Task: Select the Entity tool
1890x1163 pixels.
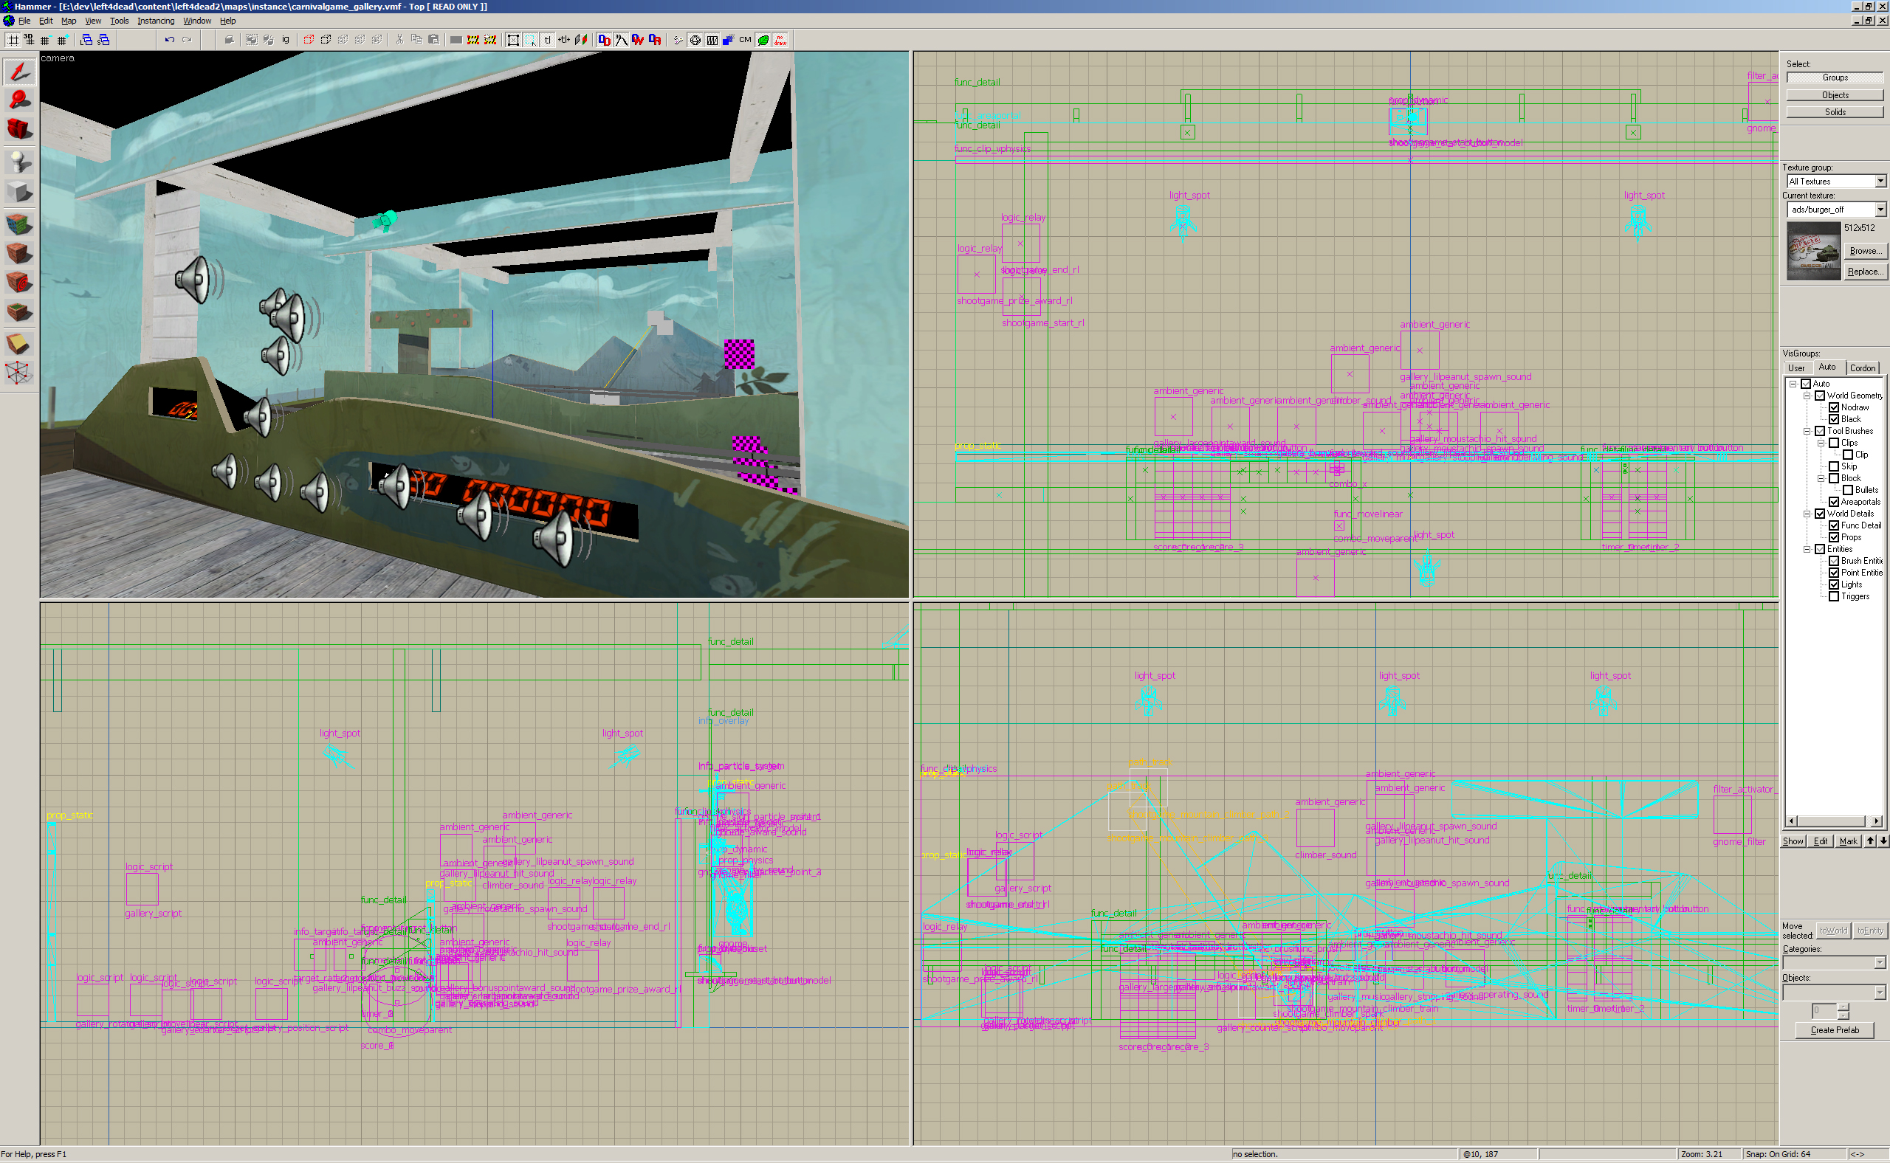Action: pos(19,162)
